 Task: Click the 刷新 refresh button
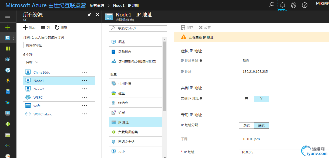61,28
